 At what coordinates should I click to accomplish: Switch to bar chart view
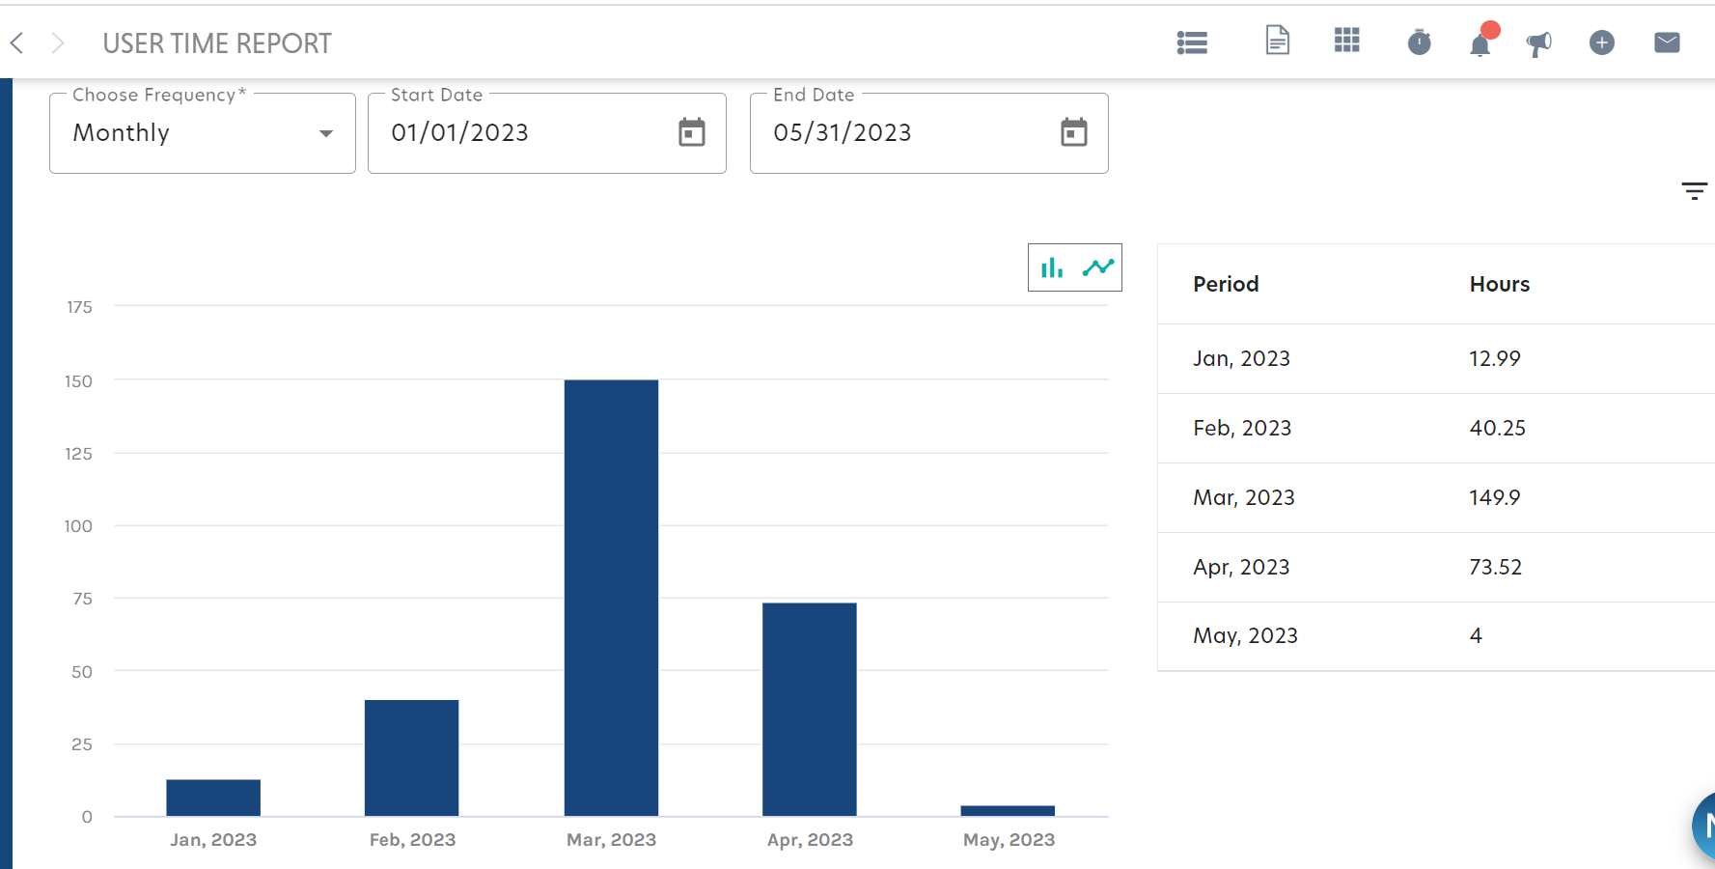click(1052, 267)
